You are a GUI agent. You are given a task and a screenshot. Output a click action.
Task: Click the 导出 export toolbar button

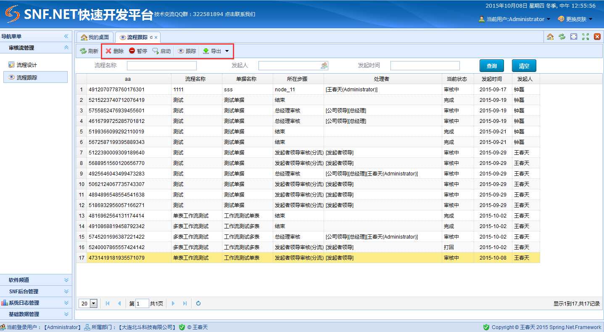pyautogui.click(x=212, y=51)
